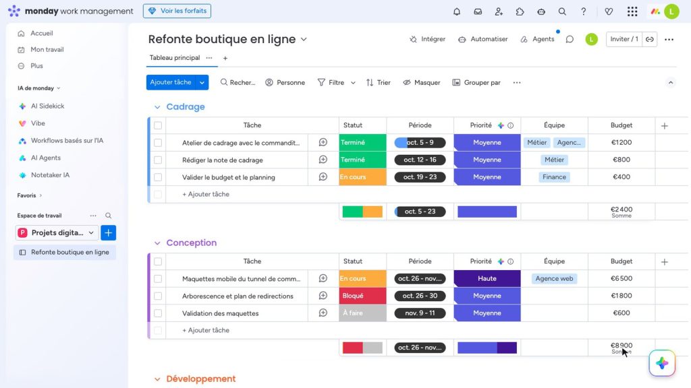691x388 pixels.
Task: Open the nine-dot products switcher grid
Action: tap(632, 11)
